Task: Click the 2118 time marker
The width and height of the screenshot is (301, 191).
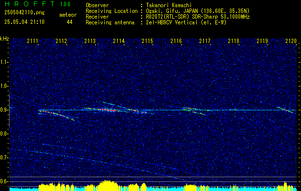Action: [234, 41]
